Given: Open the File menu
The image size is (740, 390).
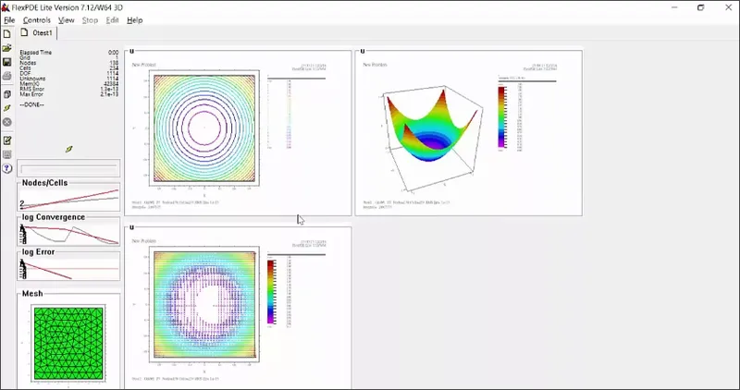Looking at the screenshot, I should tap(9, 20).
